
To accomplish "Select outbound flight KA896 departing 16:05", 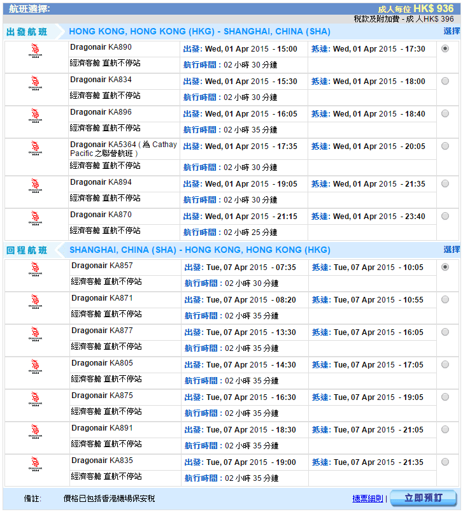I will pos(445,113).
